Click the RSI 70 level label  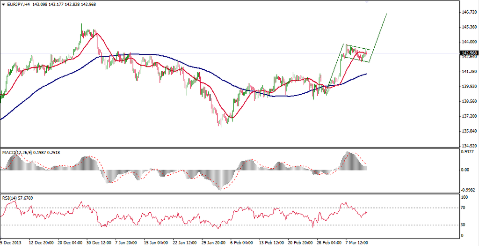coord(464,207)
